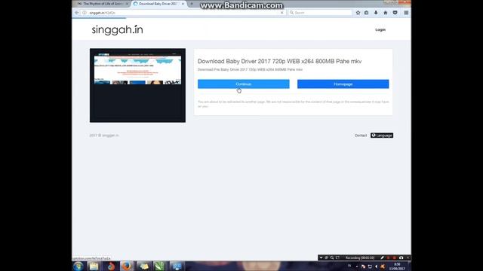Close The Rhythm of Life tab
Image resolution: width=483 pixels, height=271 pixels.
tap(127, 4)
